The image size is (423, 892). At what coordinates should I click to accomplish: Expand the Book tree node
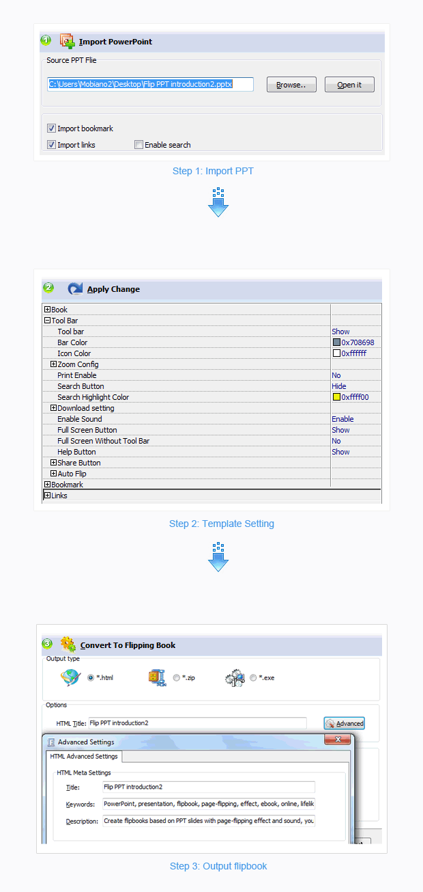[48, 310]
